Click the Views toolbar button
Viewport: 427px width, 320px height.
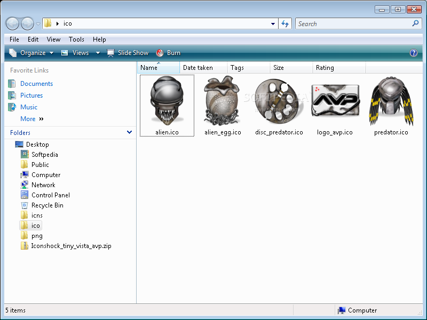pyautogui.click(x=75, y=53)
